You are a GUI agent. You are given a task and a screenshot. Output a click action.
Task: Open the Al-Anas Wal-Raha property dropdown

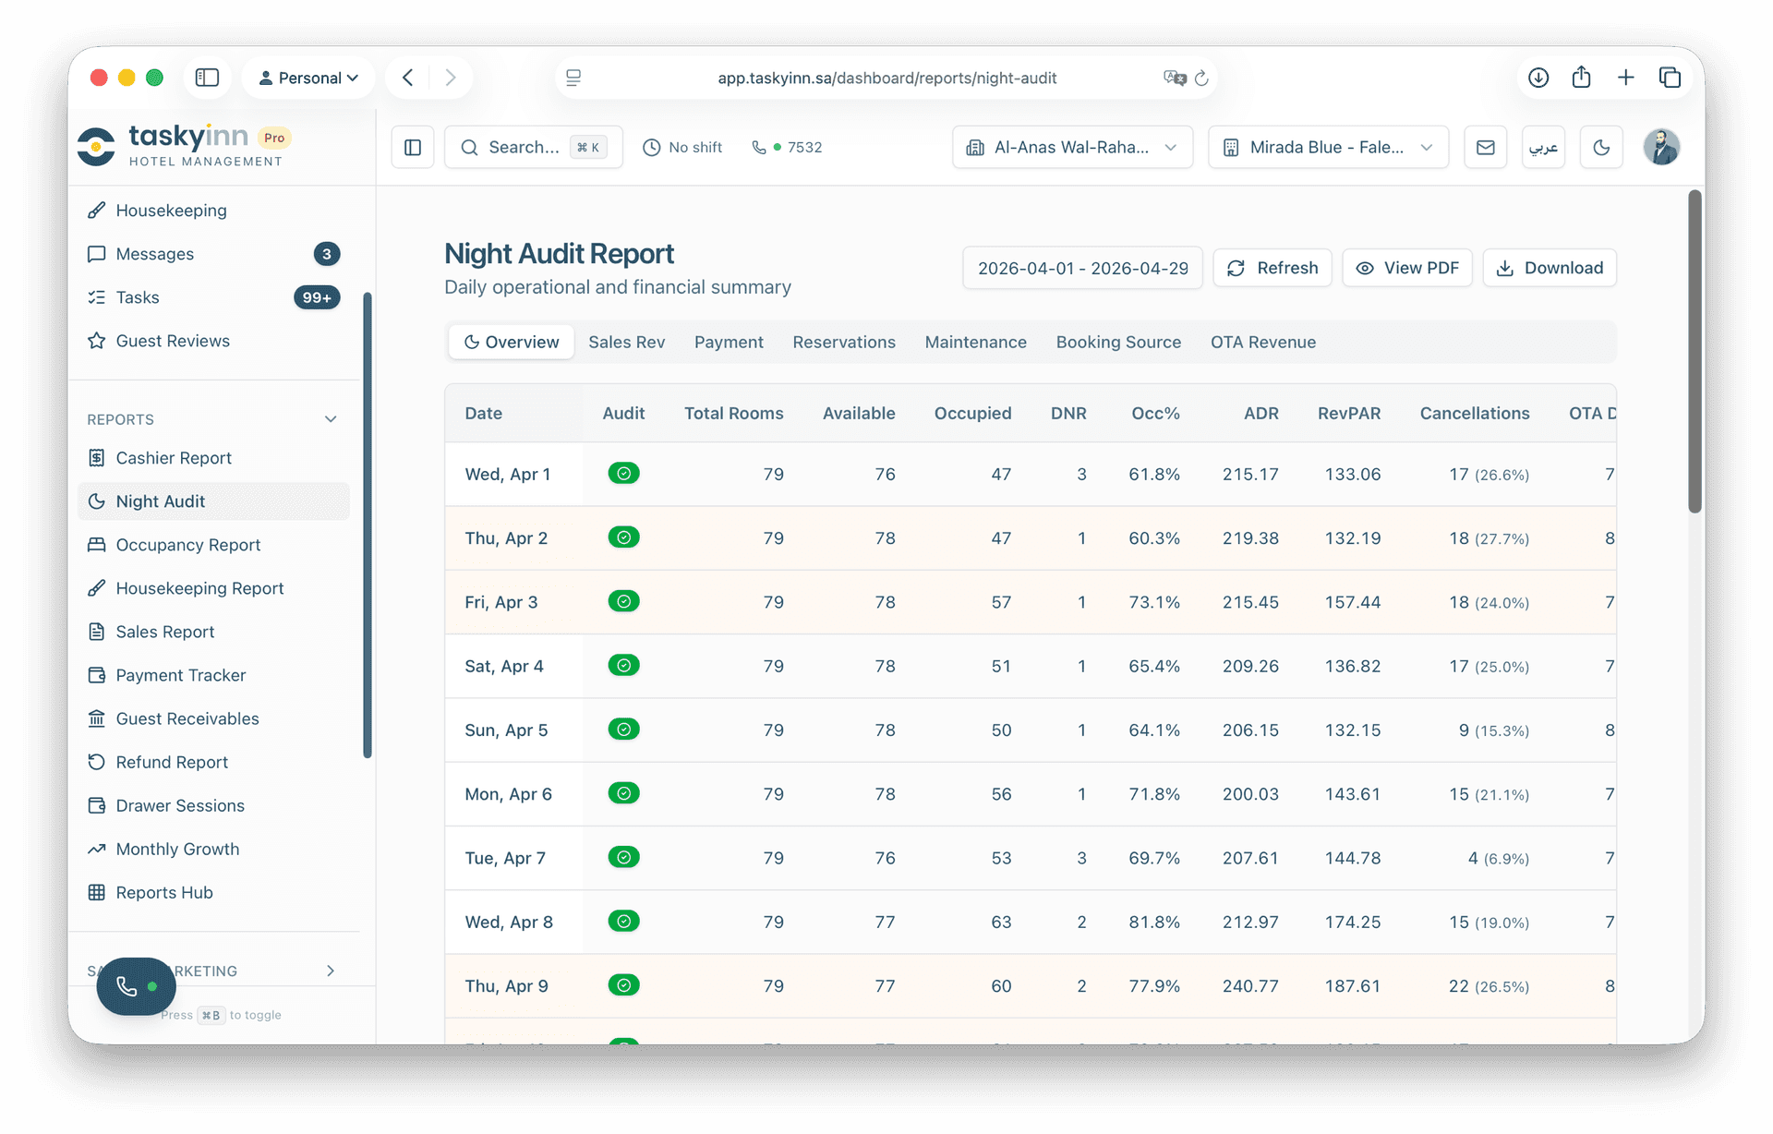[x=1071, y=147]
